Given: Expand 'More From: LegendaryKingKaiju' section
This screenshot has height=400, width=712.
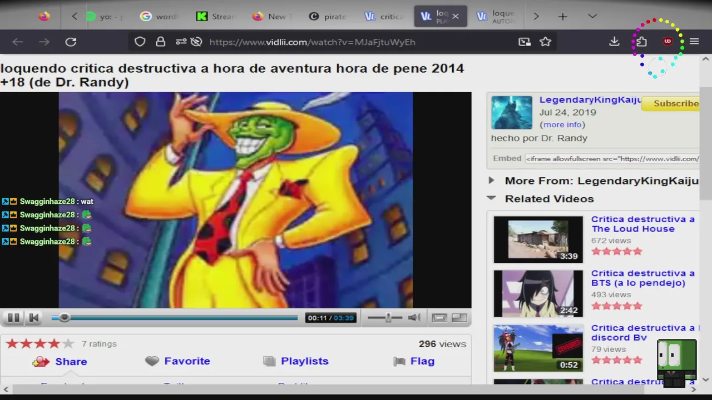Looking at the screenshot, I should point(594,181).
